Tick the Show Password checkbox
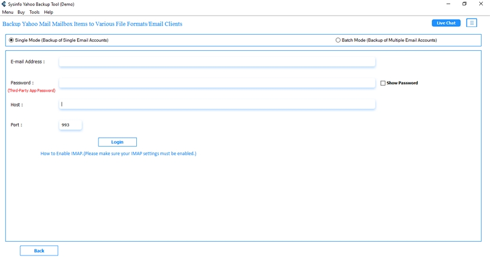Screen dimensions: 490x259 click(x=383, y=83)
